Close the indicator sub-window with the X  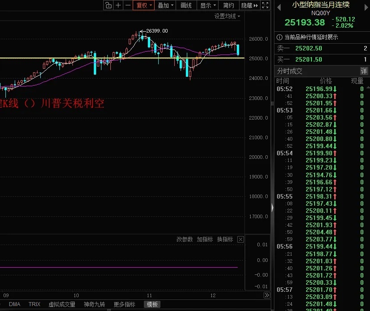(240, 239)
